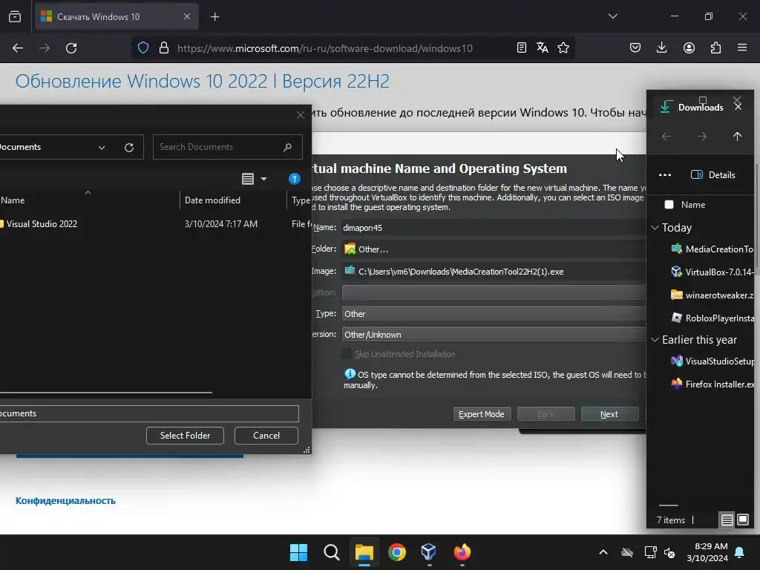Click the Expert Mode button
760x570 pixels.
coord(482,414)
